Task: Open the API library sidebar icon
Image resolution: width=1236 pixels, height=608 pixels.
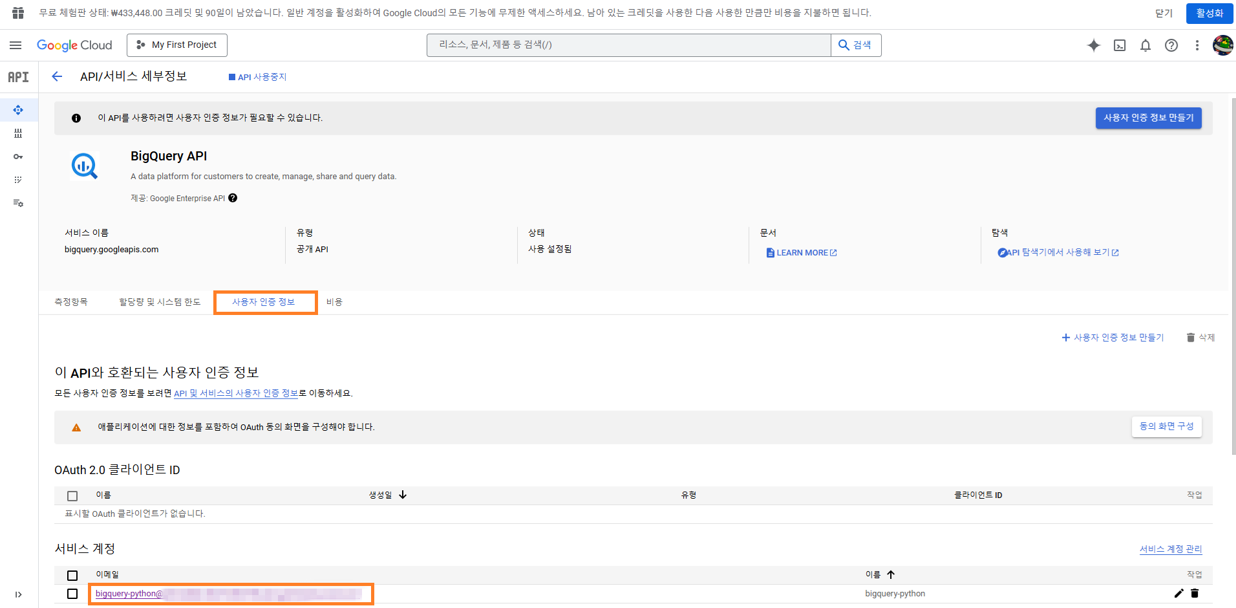Action: (18, 133)
